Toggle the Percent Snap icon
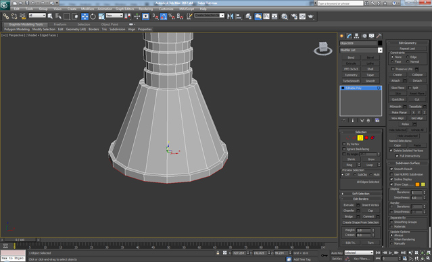The height and width of the screenshot is (262, 432). [x=171, y=16]
